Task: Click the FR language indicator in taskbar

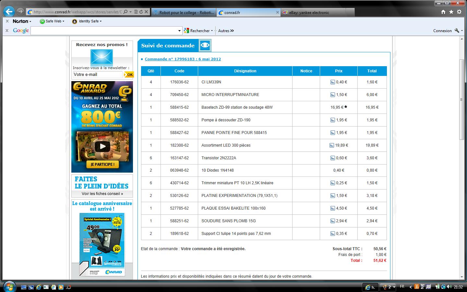Action: pyautogui.click(x=402, y=286)
